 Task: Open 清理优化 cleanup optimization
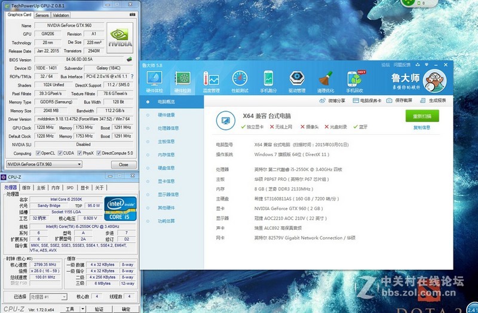pyautogui.click(x=326, y=81)
